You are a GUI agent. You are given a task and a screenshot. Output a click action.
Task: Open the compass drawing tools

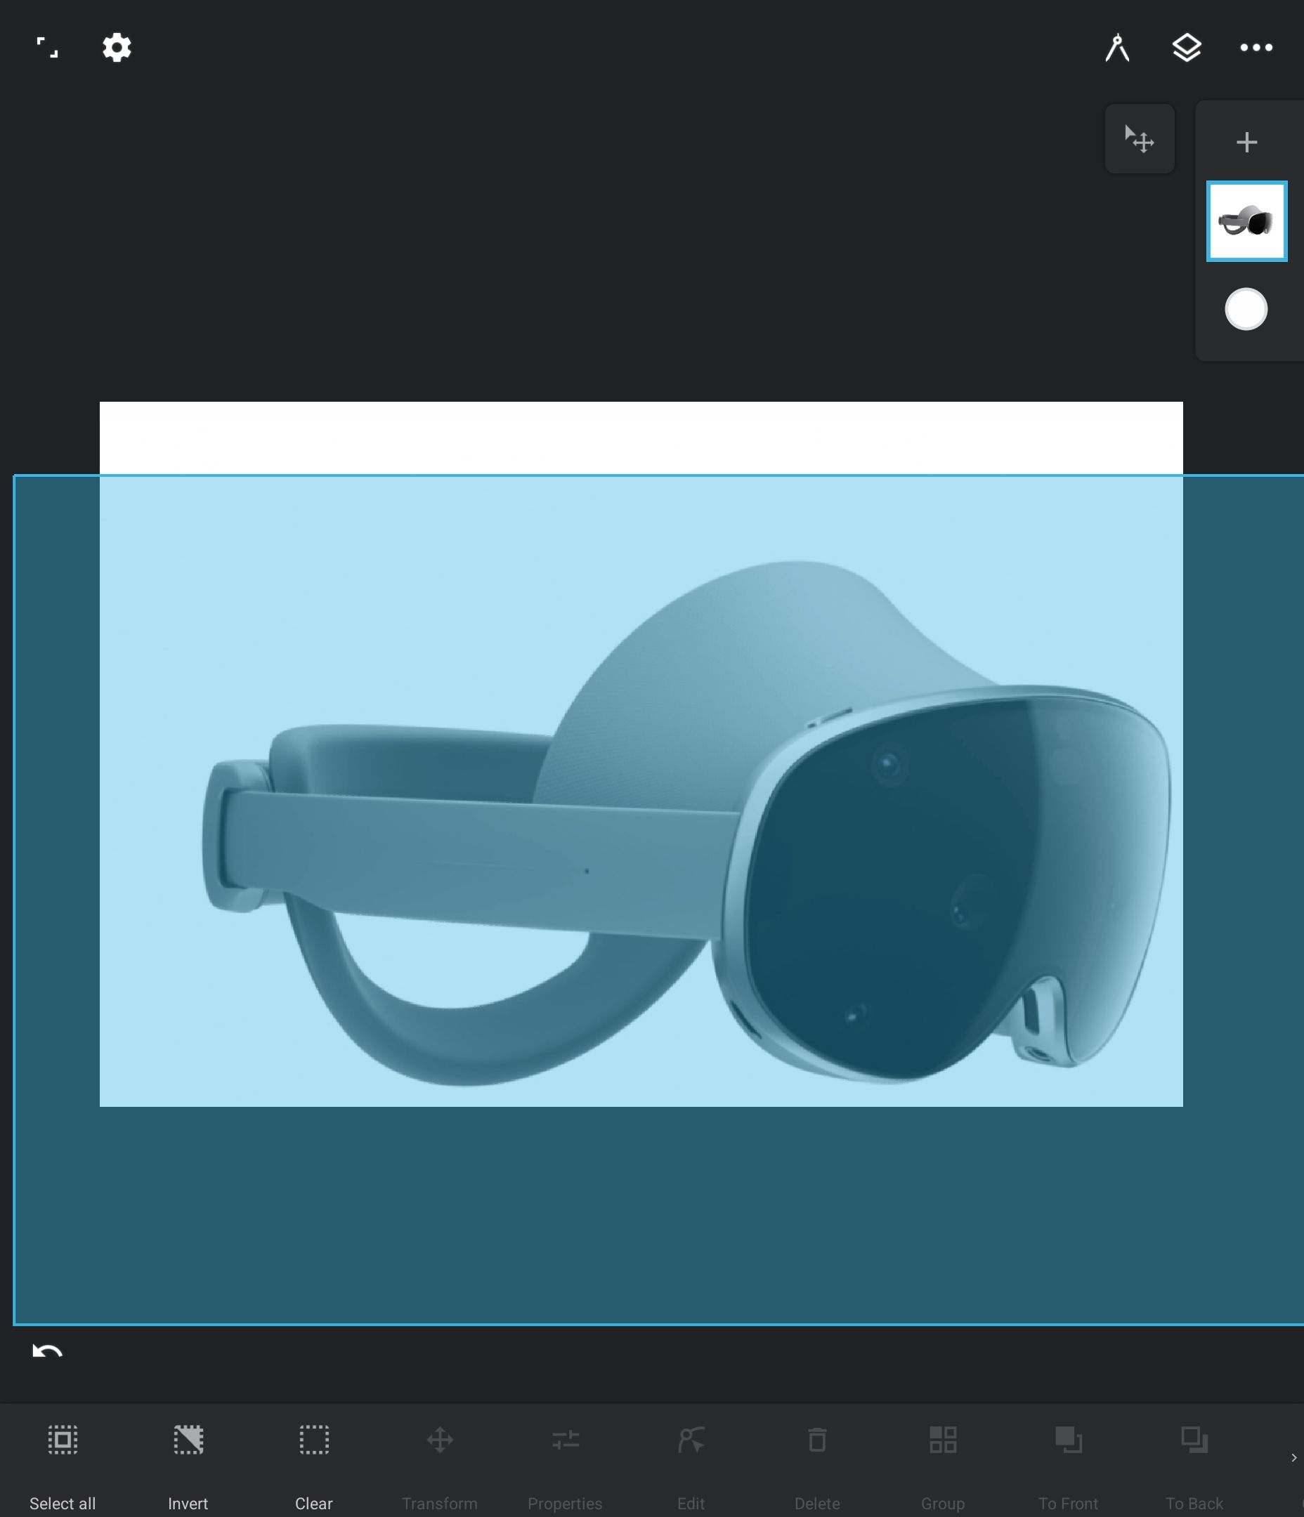point(1117,48)
